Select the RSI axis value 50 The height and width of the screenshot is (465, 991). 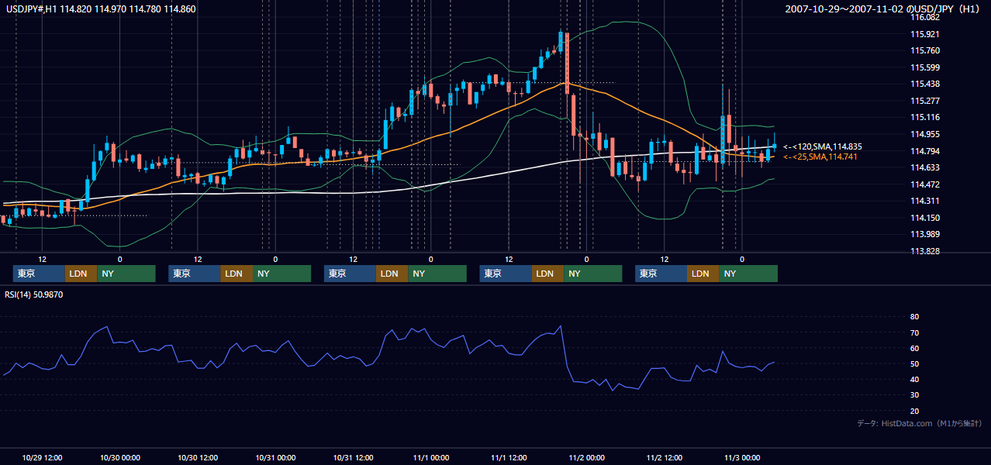[914, 363]
